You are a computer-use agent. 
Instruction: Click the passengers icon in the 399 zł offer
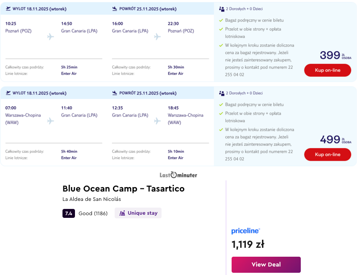pyautogui.click(x=222, y=9)
